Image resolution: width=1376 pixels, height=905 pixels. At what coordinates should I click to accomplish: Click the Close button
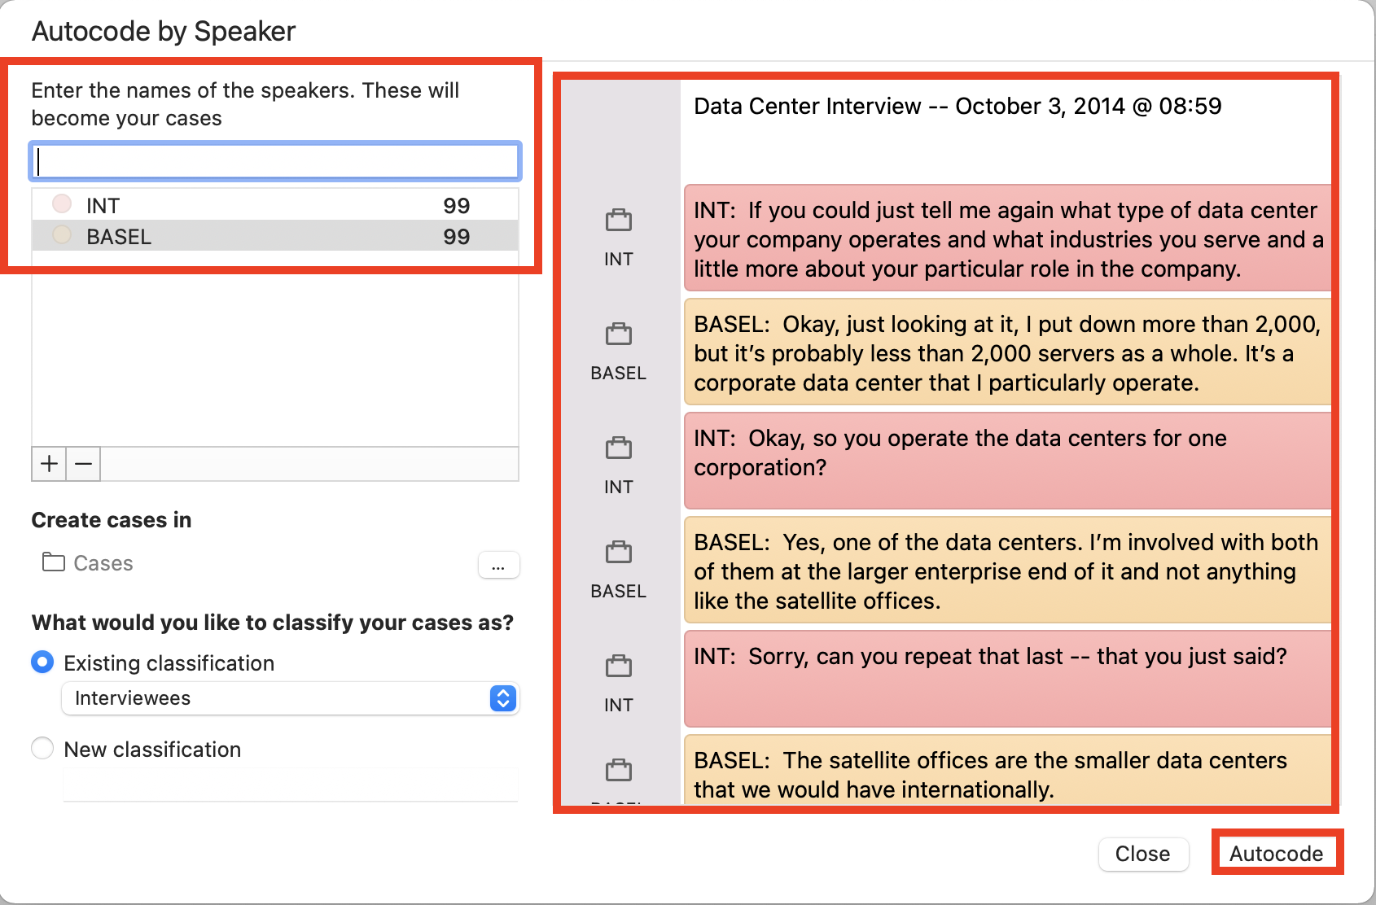tap(1143, 854)
